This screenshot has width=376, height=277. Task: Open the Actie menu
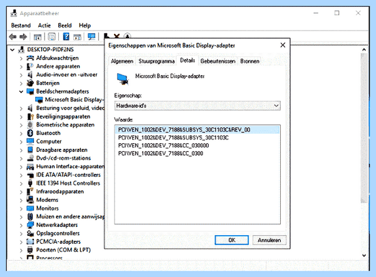pyautogui.click(x=44, y=26)
